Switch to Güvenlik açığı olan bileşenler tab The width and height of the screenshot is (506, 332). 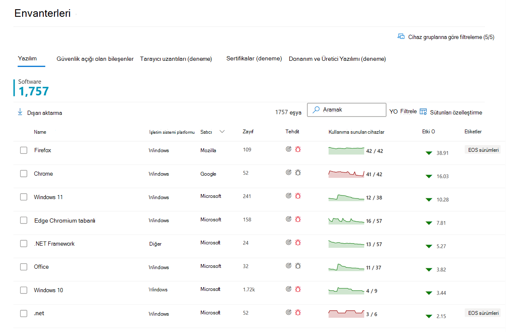point(95,59)
